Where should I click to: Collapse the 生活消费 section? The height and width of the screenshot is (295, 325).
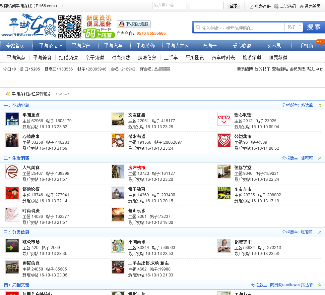[320, 158]
